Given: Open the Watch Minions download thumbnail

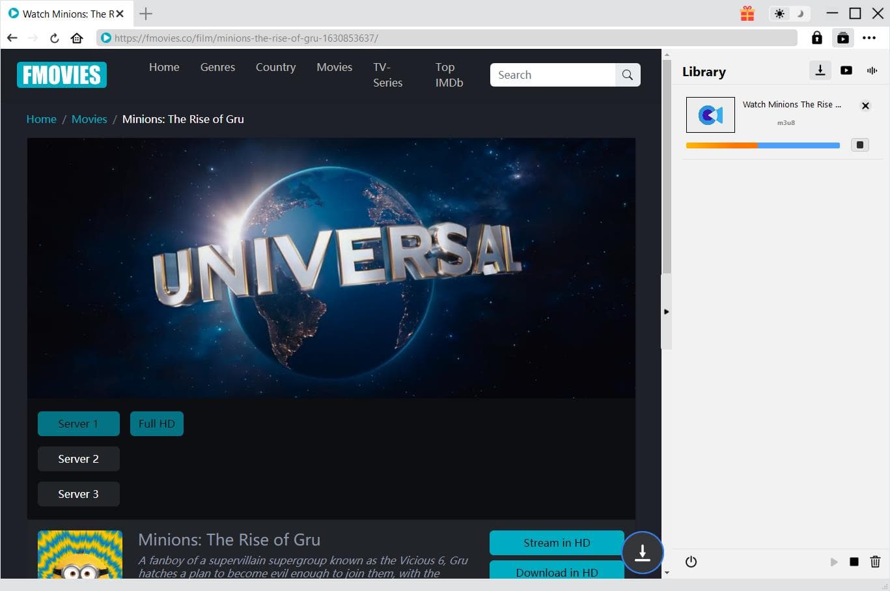Looking at the screenshot, I should [x=710, y=115].
